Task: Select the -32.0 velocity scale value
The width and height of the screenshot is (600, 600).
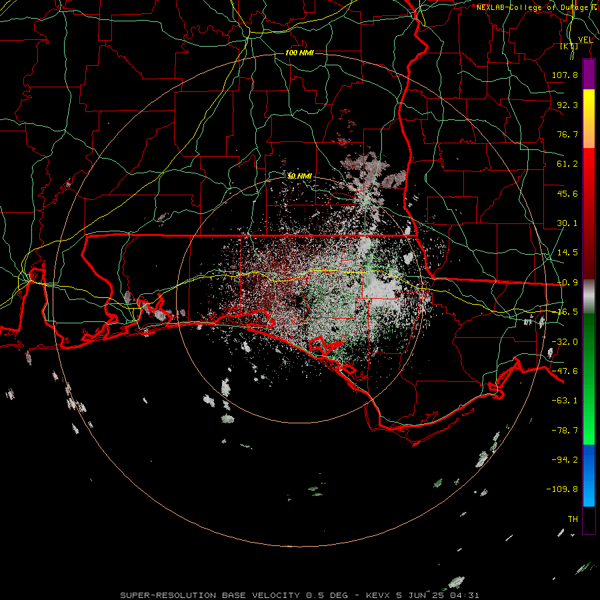Action: [x=565, y=342]
